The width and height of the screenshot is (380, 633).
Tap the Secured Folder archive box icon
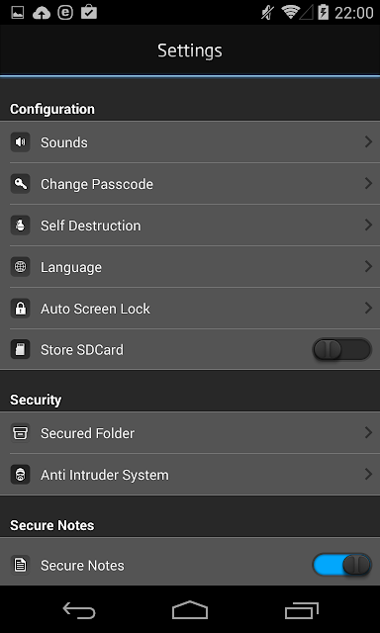tap(20, 433)
